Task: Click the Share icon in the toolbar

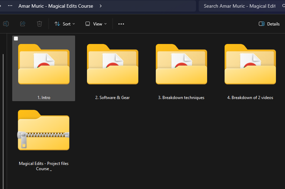Action: pyautogui.click(x=23, y=24)
